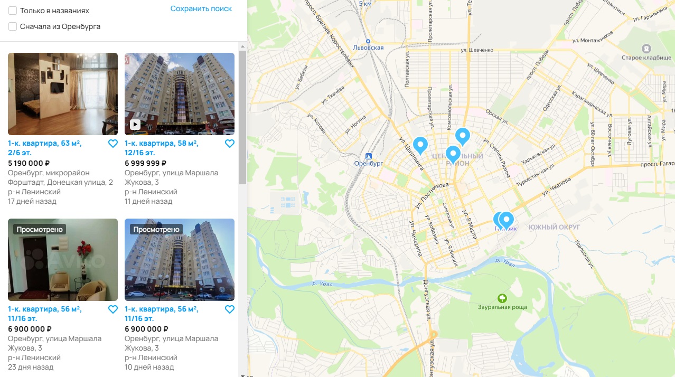Click the Оренбург railway station icon
675x377 pixels.
(368, 156)
